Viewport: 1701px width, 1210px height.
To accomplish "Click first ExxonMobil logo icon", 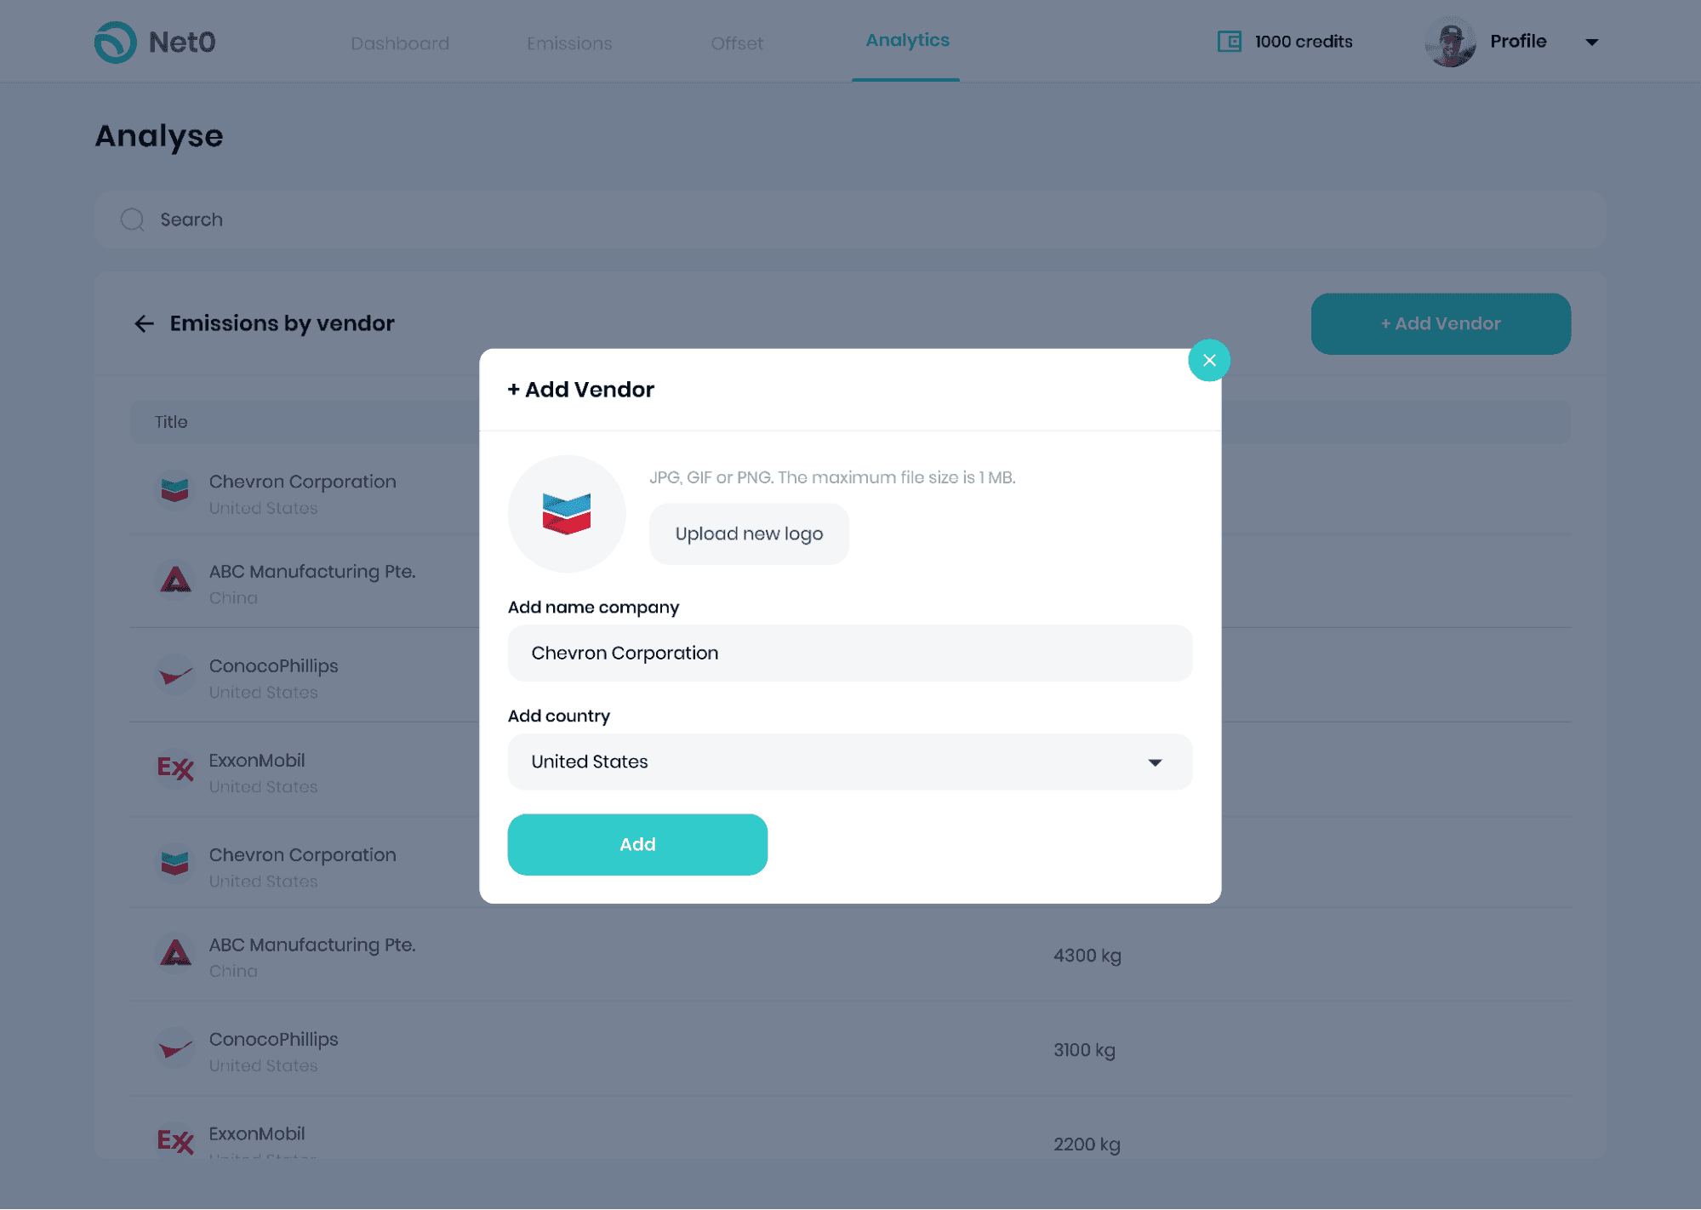I will [175, 768].
